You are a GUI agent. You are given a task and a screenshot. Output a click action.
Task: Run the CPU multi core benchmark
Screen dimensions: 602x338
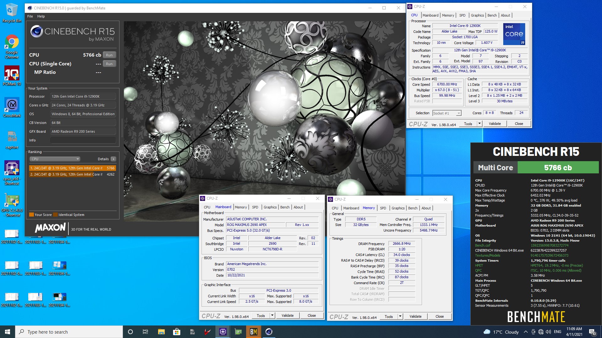pos(109,55)
